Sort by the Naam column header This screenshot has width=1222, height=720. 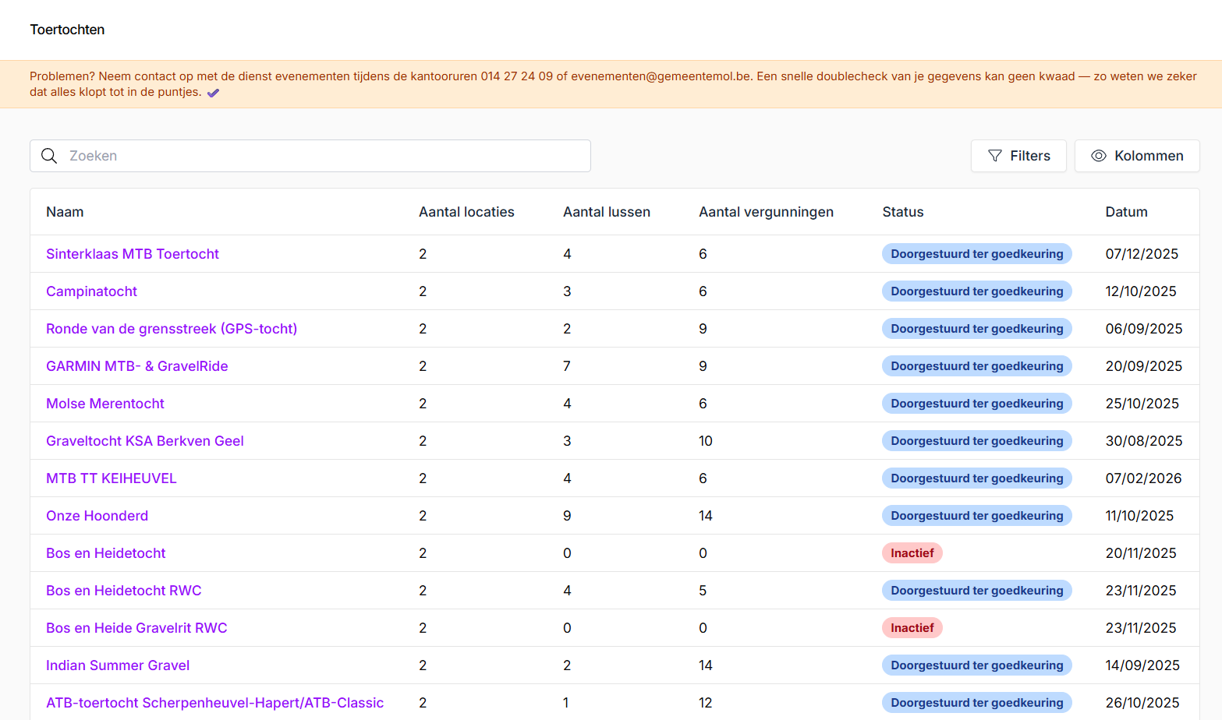point(65,212)
